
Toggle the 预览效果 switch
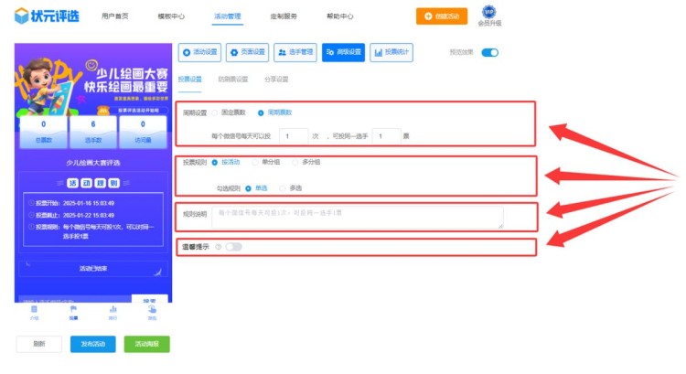pos(489,53)
